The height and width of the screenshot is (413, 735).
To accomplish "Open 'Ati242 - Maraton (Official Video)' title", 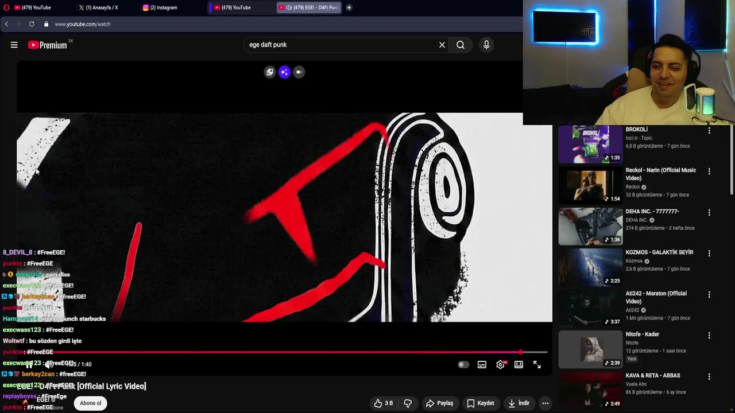I will 656,297.
